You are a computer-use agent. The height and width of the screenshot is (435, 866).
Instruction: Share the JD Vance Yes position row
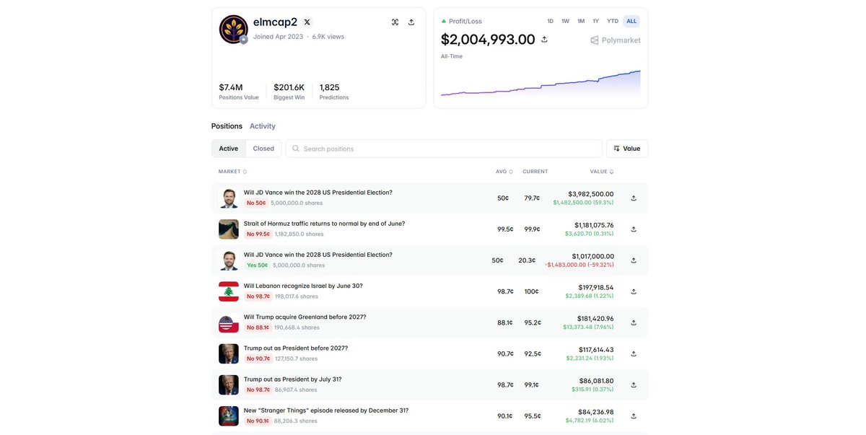(634, 260)
